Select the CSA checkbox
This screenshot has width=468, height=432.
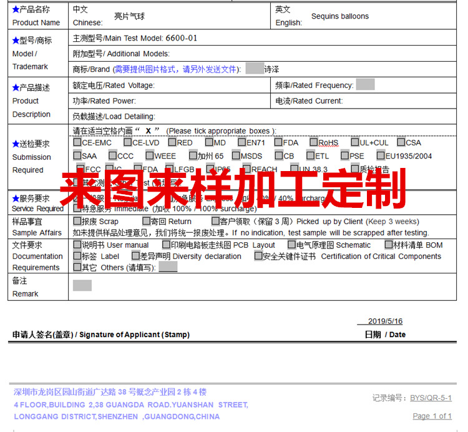pos(401,142)
